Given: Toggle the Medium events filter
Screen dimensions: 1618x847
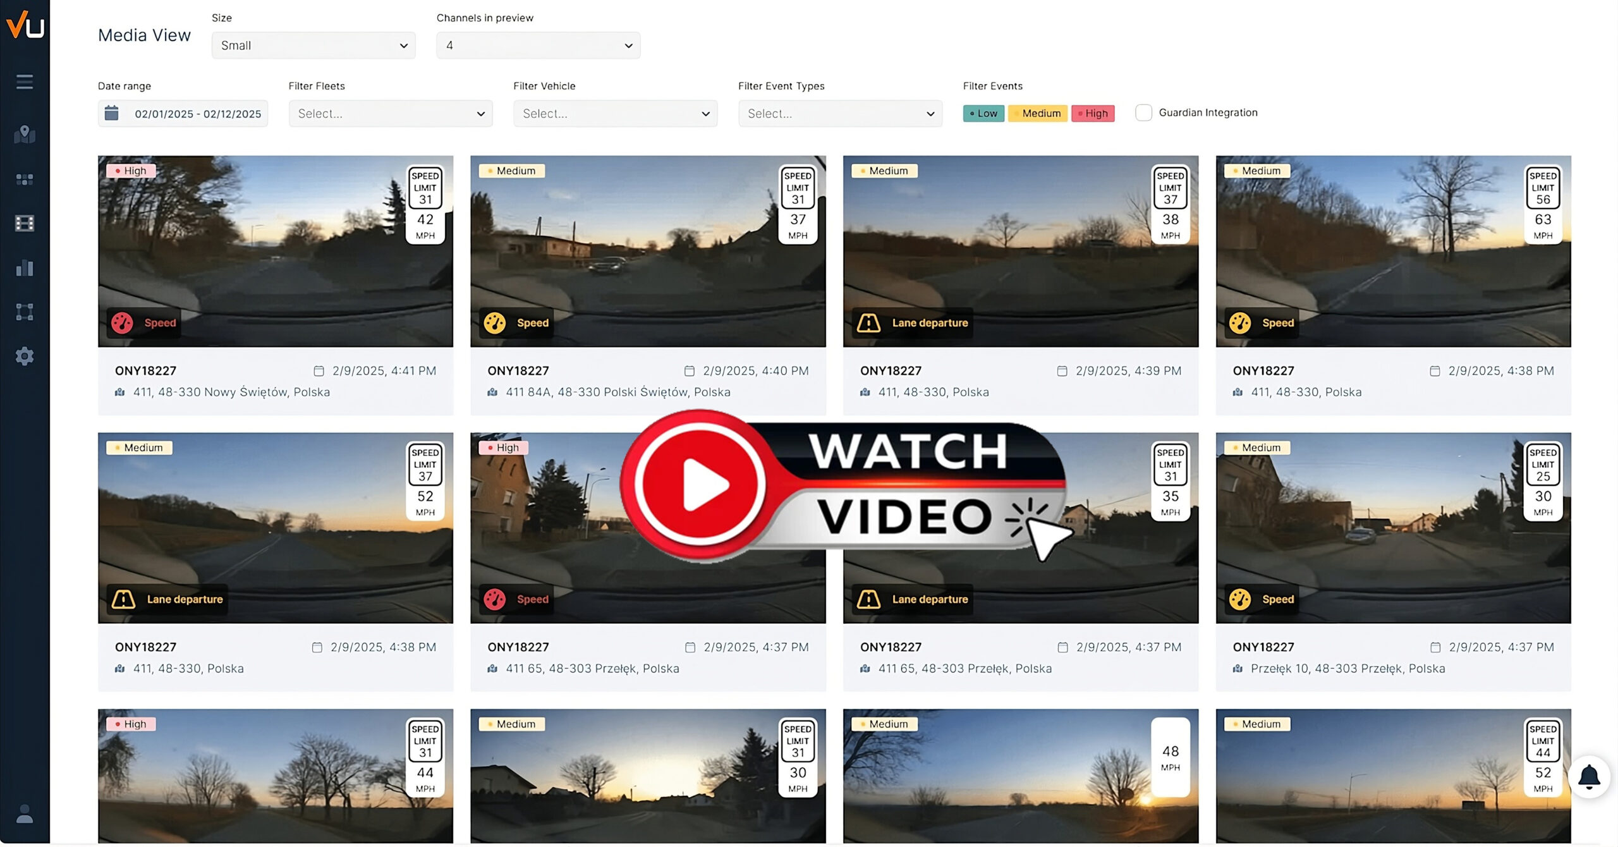Looking at the screenshot, I should pyautogui.click(x=1037, y=113).
